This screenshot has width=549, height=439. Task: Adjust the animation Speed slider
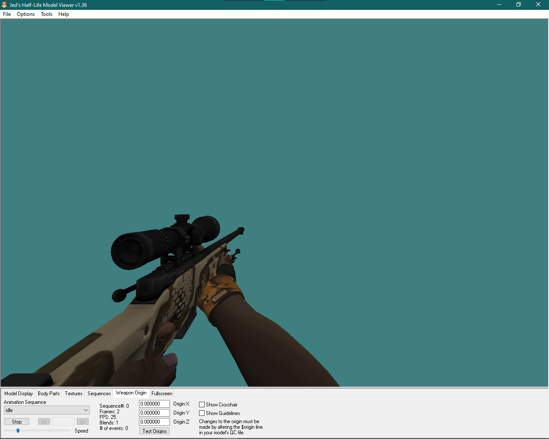tap(18, 430)
